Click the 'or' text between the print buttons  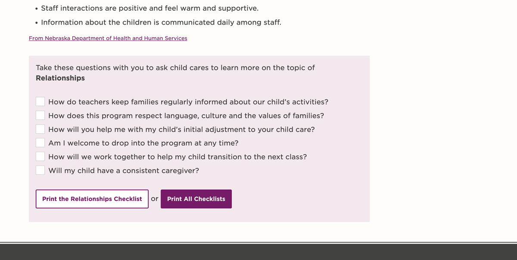154,199
